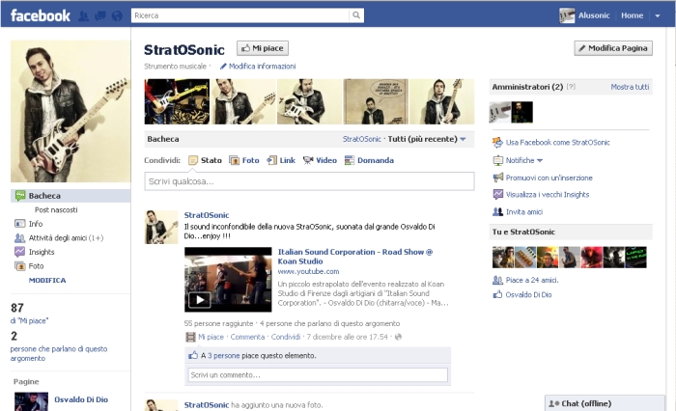Click Mi piace under the video post
676x411 pixels.
click(211, 337)
